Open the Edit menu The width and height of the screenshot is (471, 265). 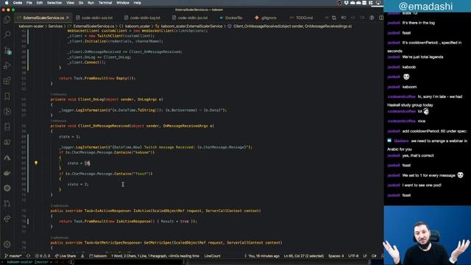click(40, 3)
